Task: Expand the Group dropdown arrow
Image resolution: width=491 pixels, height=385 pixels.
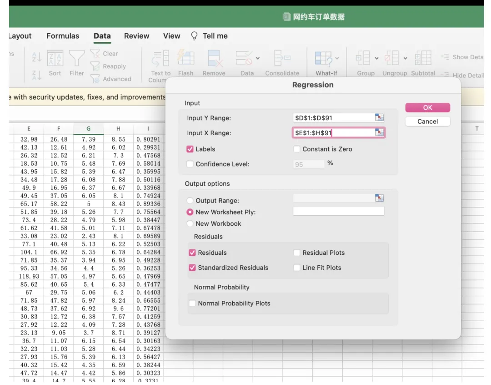Action: [377, 58]
